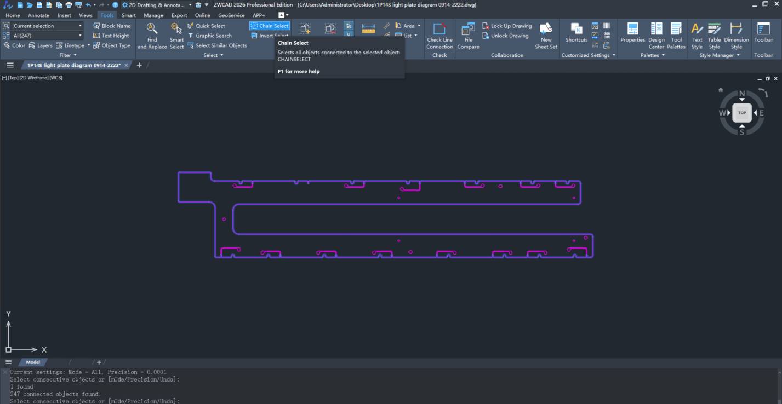Toggle Chain Select mode
This screenshot has height=404, width=782.
(x=269, y=26)
